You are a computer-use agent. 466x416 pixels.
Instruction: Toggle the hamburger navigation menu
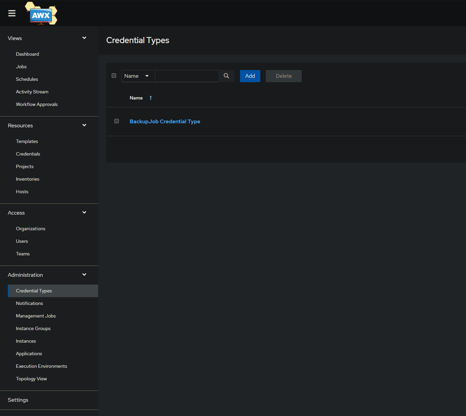pyautogui.click(x=12, y=13)
